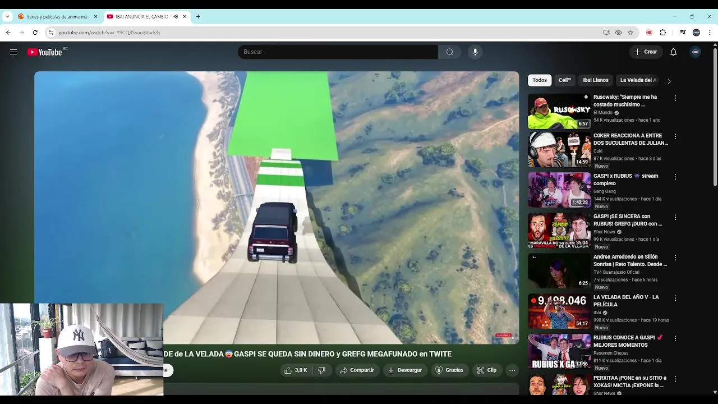Select the Todos filter chip
Viewport: 718px width, 404px height.
coord(540,80)
